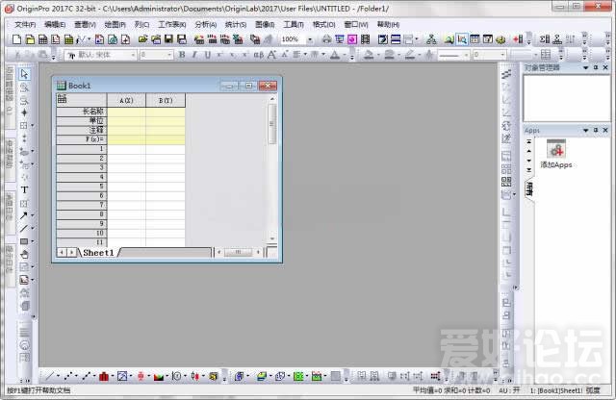The width and height of the screenshot is (616, 400).
Task: Open the 分析(A) menu
Action: pyautogui.click(x=206, y=24)
